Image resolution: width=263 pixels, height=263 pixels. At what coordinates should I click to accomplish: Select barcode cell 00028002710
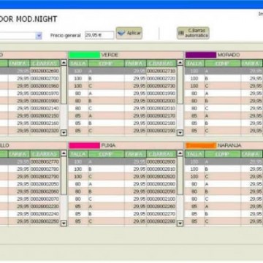[x=161, y=71]
